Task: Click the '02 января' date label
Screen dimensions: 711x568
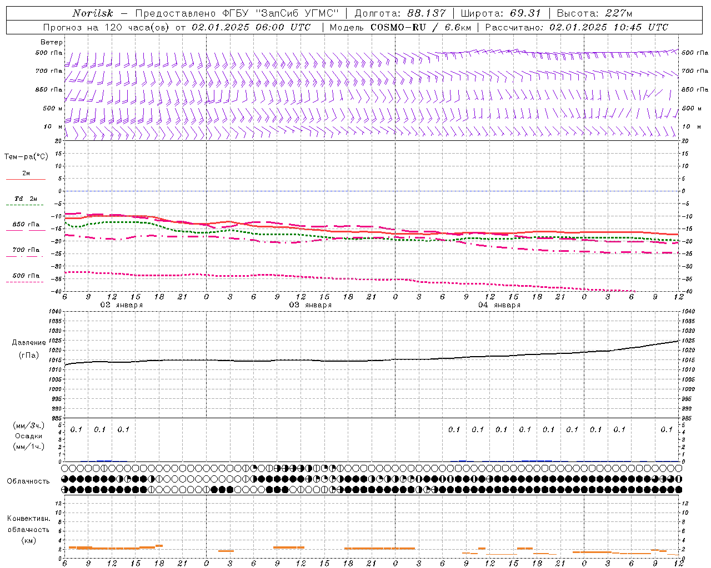Action: click(121, 305)
